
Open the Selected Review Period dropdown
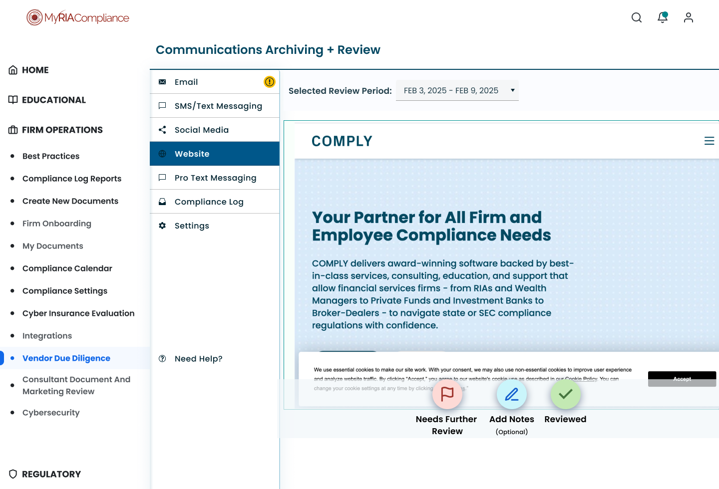tap(457, 90)
